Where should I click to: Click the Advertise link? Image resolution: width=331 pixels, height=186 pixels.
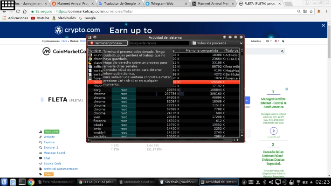click(256, 41)
